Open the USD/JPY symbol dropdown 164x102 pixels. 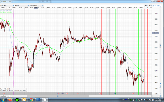point(7,6)
